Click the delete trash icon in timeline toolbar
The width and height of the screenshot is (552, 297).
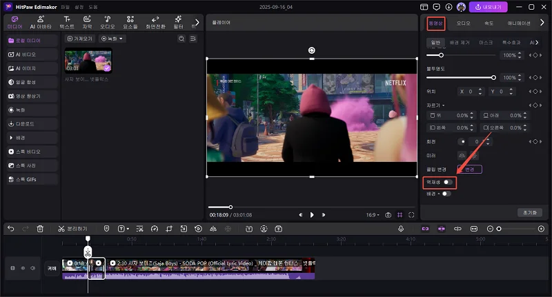coord(40,228)
